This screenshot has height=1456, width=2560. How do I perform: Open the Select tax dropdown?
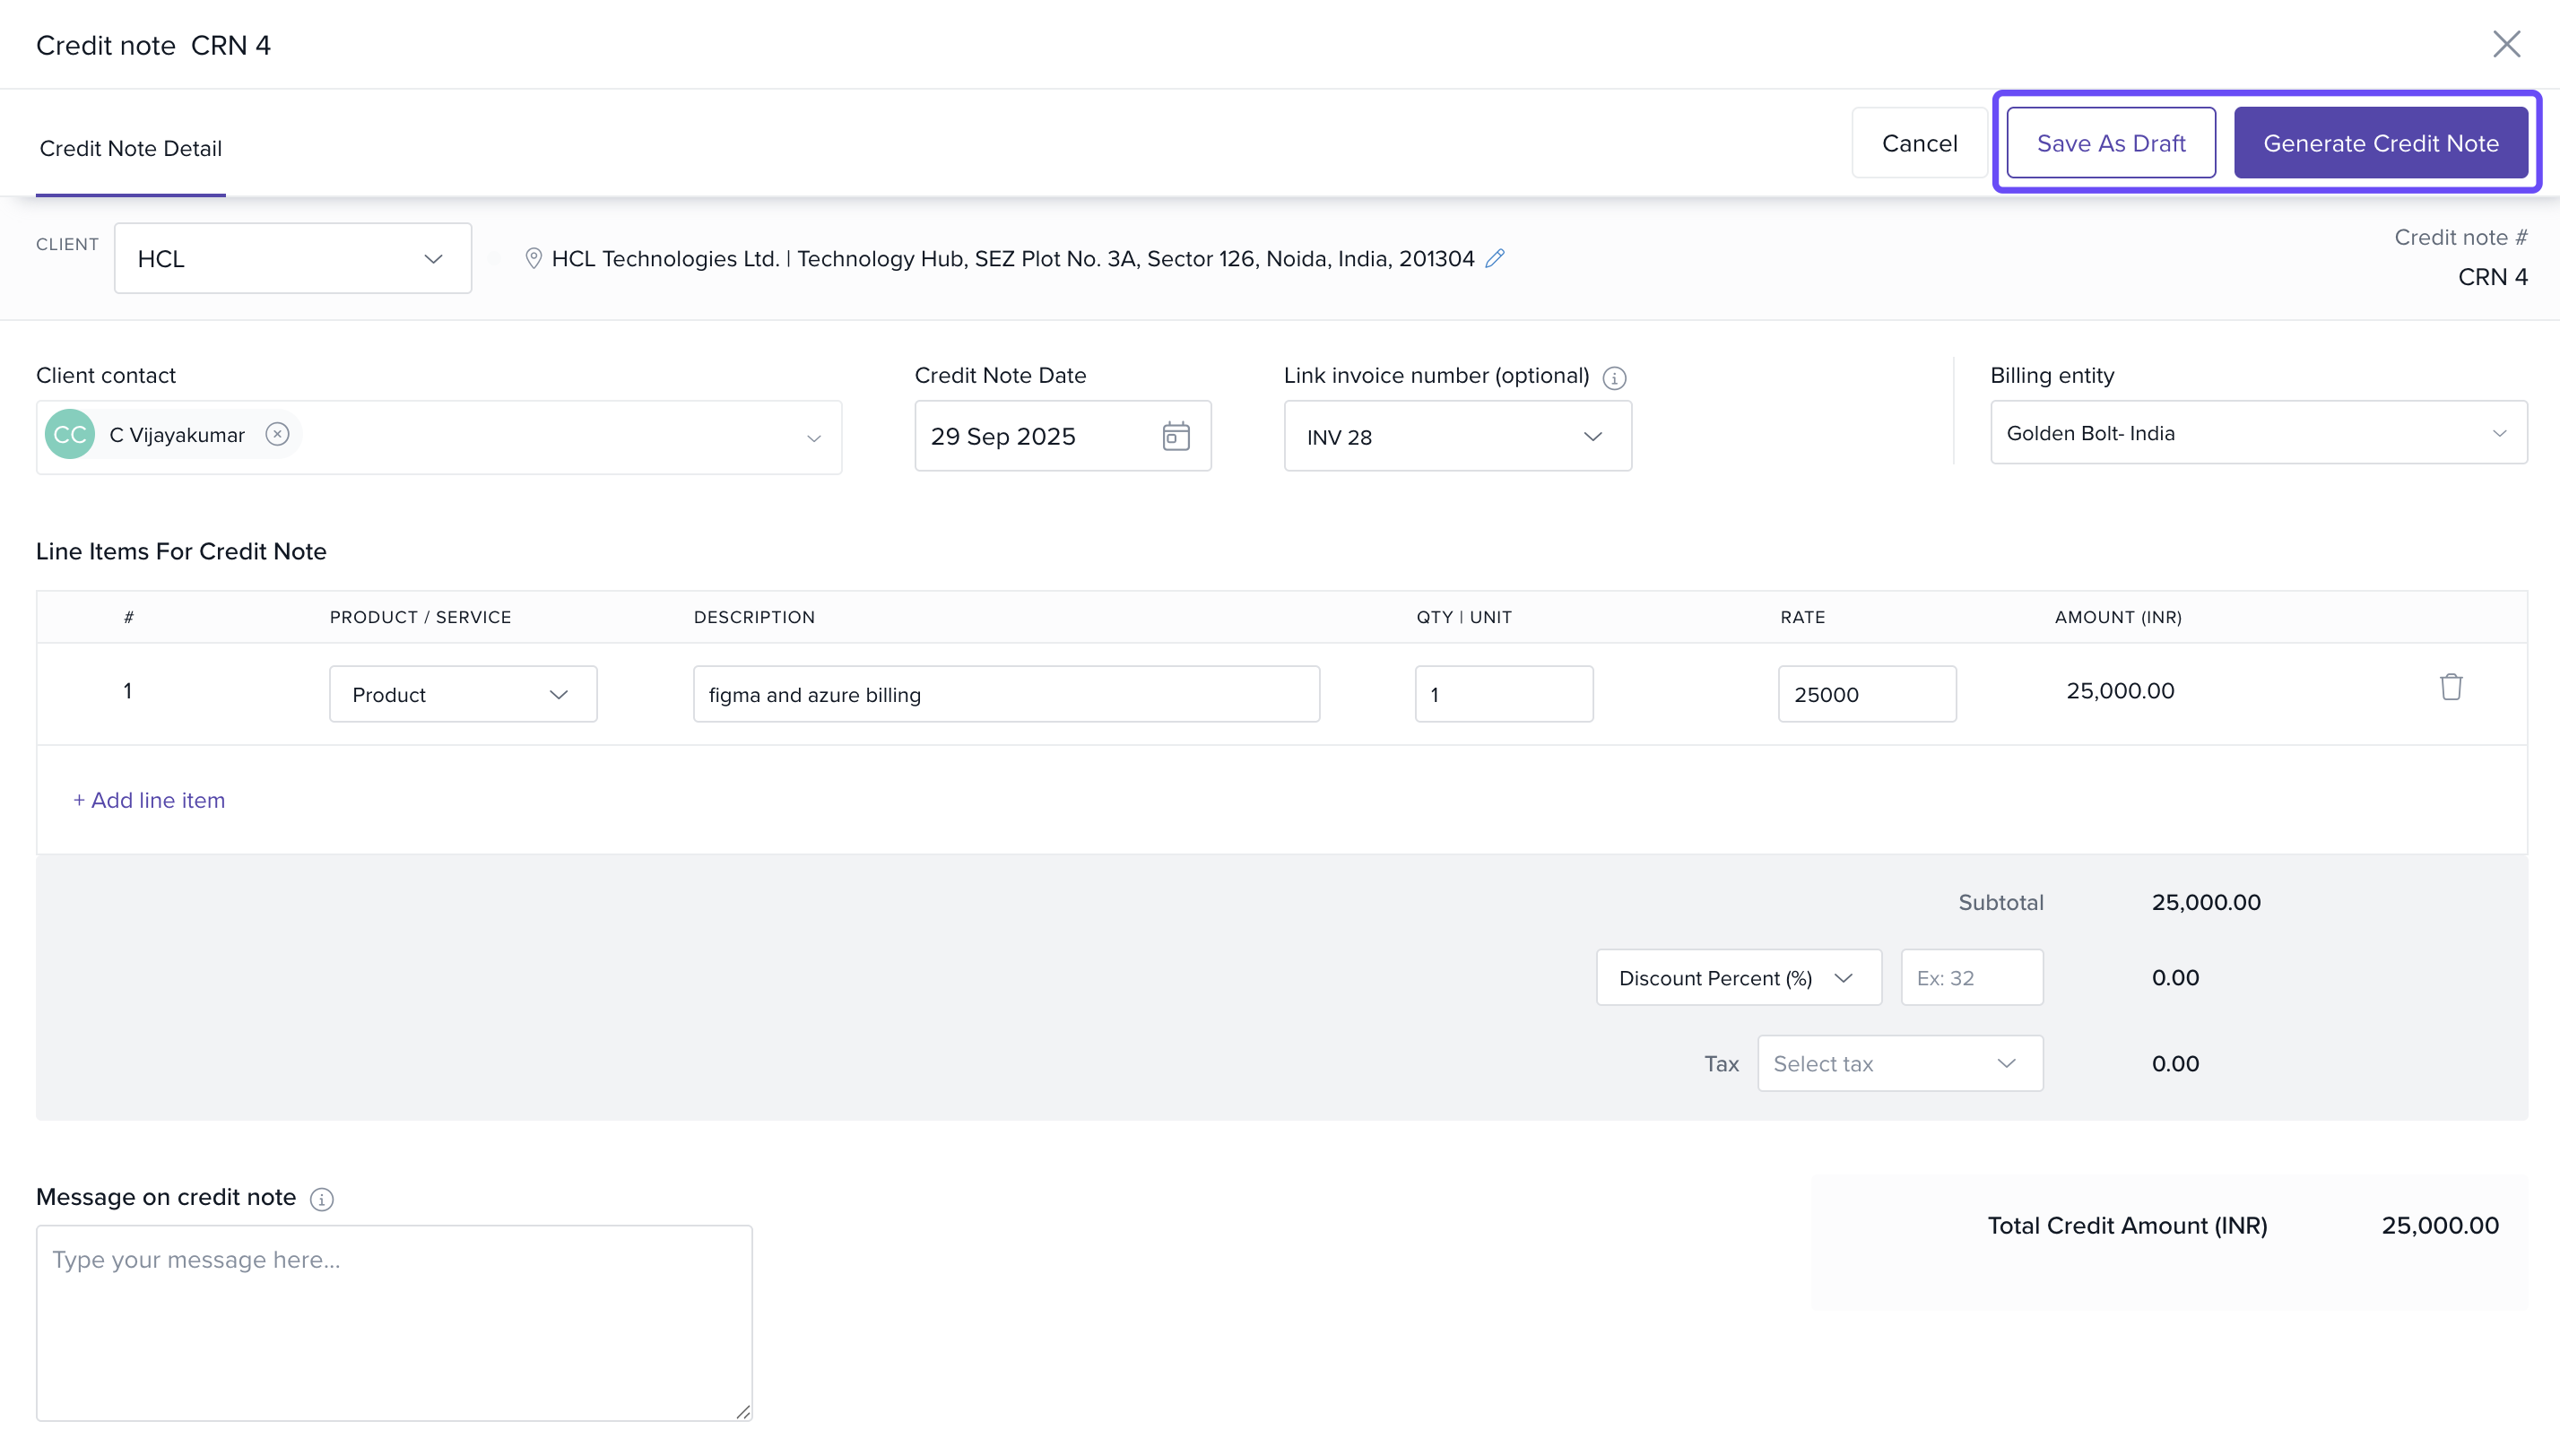tap(1899, 1064)
